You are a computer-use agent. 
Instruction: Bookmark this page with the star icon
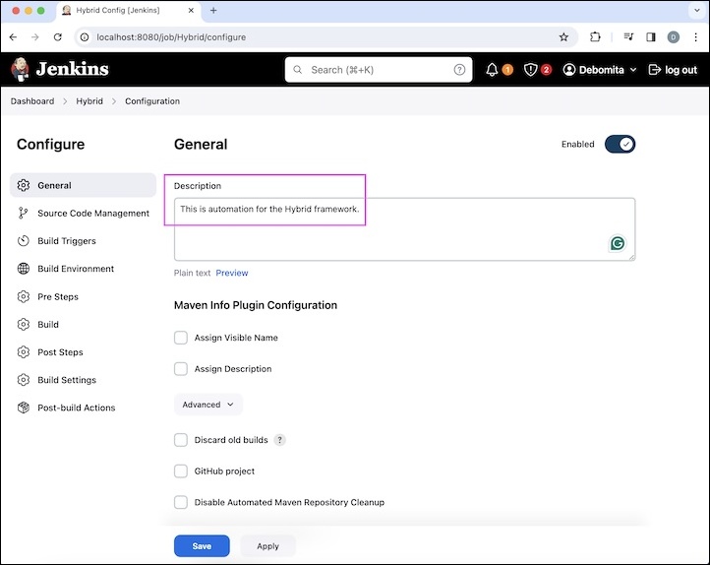pos(563,37)
